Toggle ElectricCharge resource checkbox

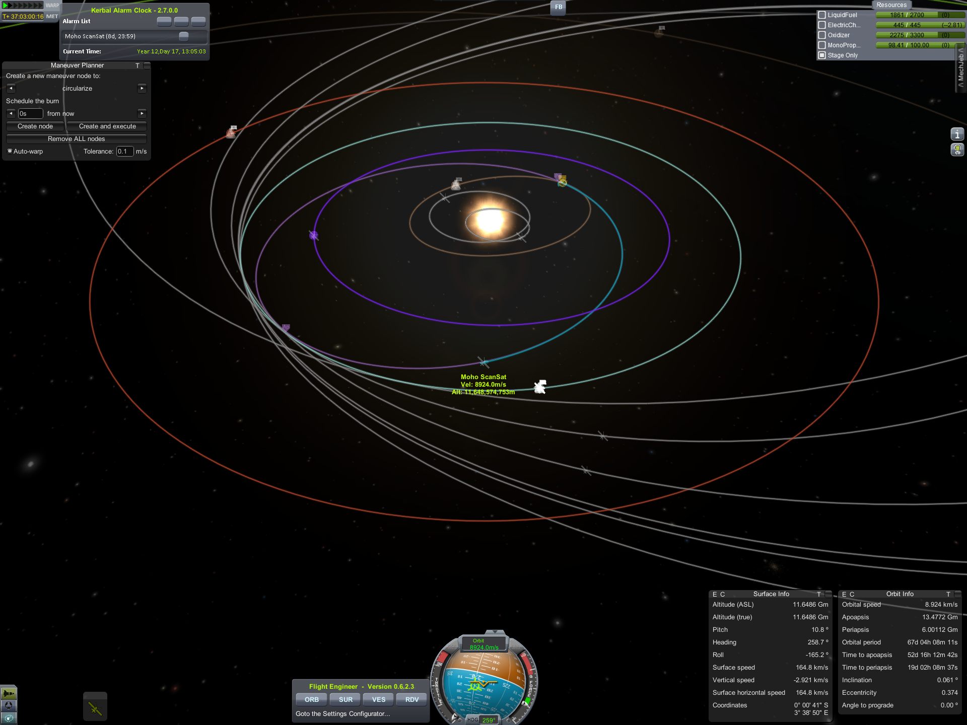(x=822, y=25)
